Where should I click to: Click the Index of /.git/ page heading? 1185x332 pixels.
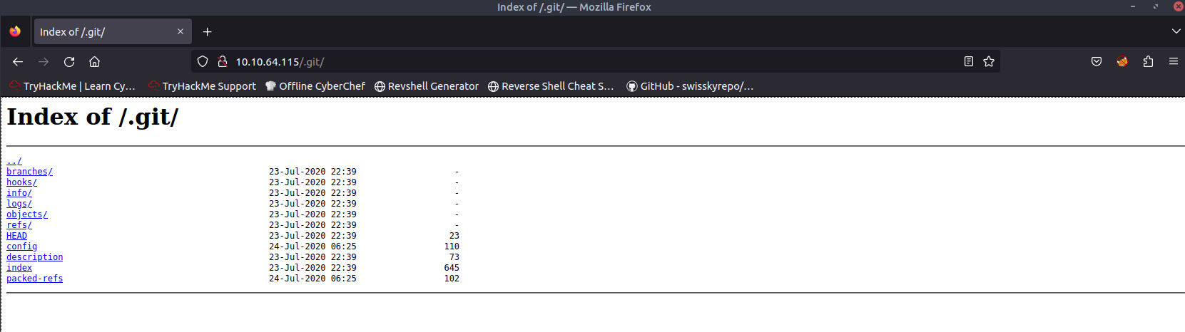93,117
